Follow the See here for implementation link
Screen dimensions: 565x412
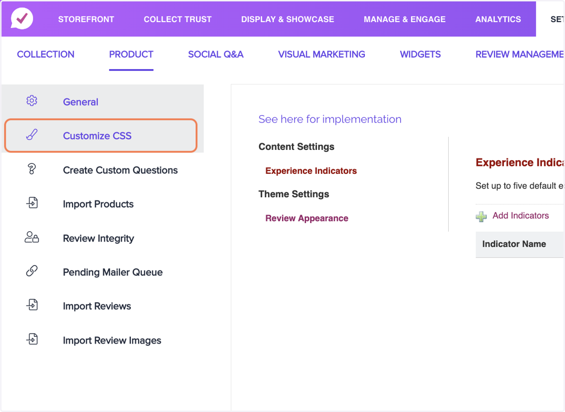point(330,119)
